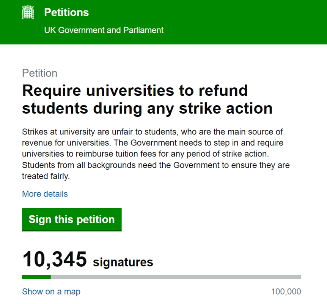Click the sentence starting 'Strikes at university'
327x304 pixels.
152,137
